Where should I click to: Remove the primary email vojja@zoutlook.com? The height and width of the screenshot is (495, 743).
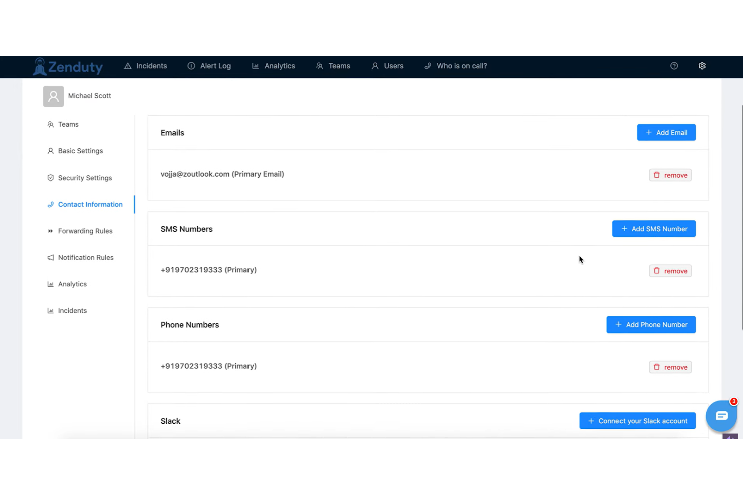pyautogui.click(x=670, y=175)
